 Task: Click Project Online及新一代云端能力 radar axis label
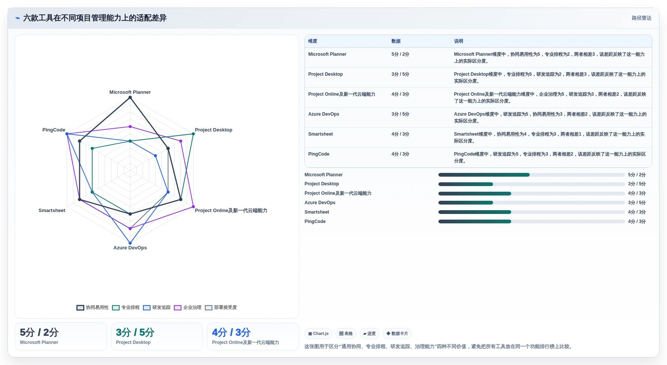point(231,211)
